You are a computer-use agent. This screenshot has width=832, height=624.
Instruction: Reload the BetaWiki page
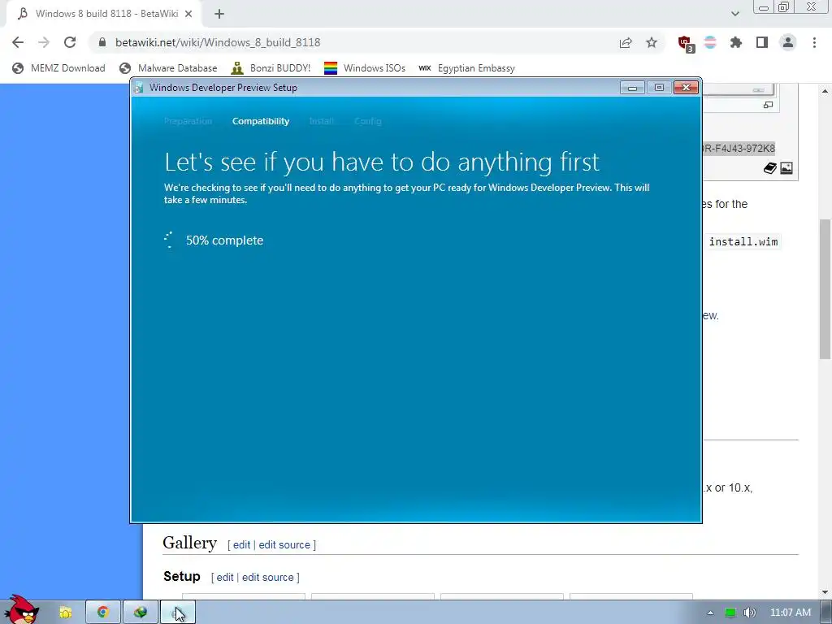[70, 42]
